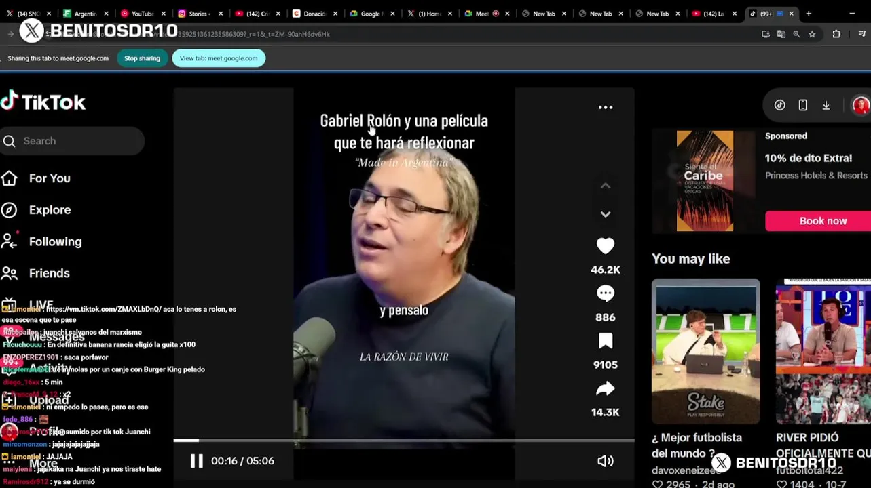The height and width of the screenshot is (488, 871).
Task: Click the You may like heading
Action: (x=691, y=259)
